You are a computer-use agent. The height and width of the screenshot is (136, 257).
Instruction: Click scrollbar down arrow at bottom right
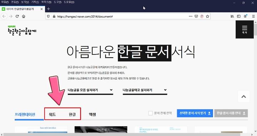click(255, 131)
